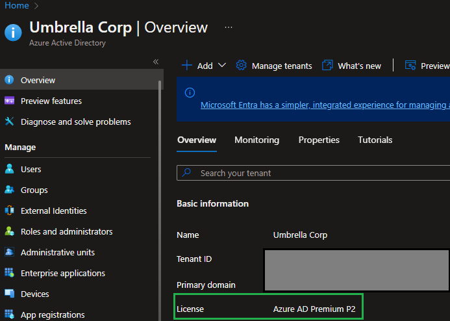Follow the Microsoft Entra simpler experience link

tap(325, 105)
